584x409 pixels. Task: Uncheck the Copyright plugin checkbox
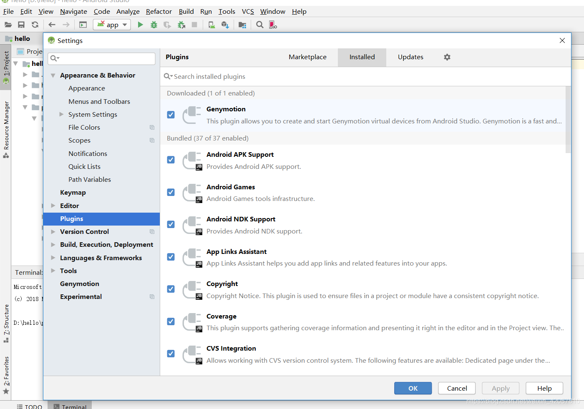171,289
